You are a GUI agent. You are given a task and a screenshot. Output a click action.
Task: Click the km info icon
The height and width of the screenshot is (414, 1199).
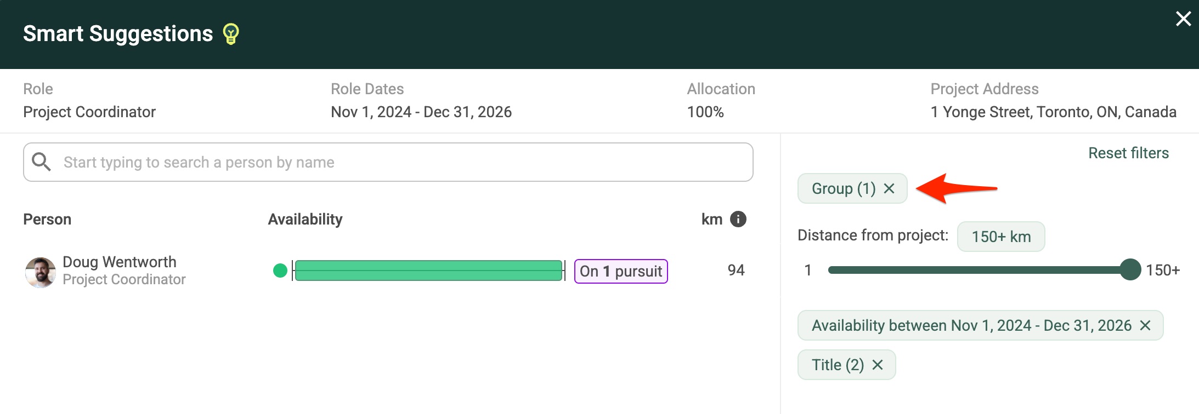click(x=738, y=219)
